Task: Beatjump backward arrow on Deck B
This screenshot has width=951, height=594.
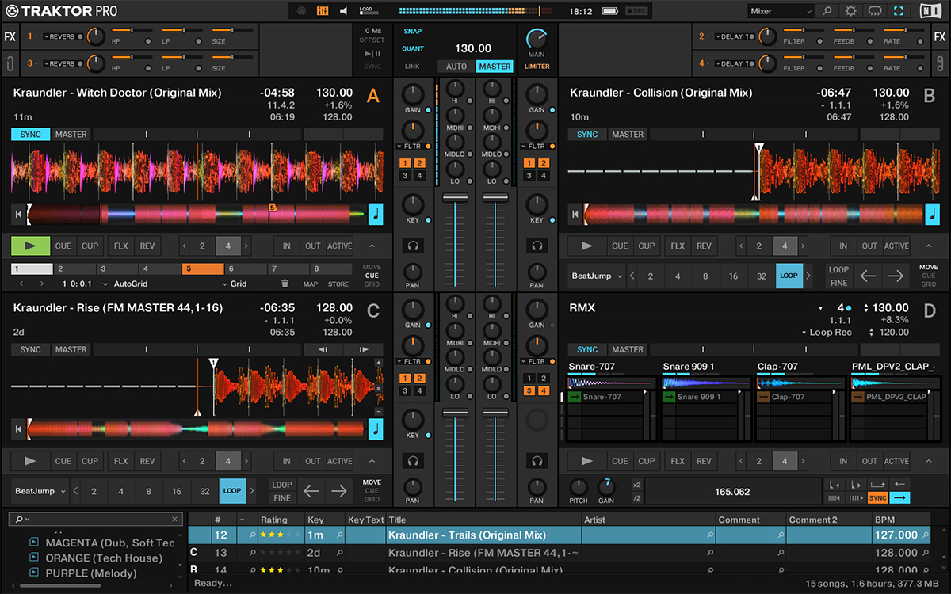Action: point(869,276)
